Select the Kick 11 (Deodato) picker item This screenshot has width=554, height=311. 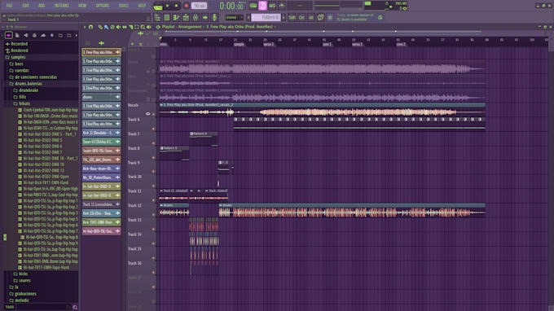pyautogui.click(x=101, y=133)
